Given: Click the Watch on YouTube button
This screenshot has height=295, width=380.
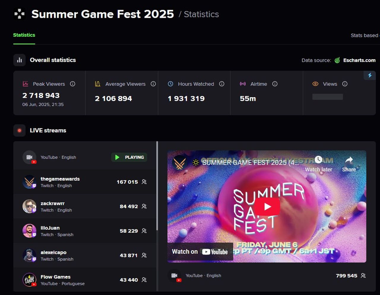Looking at the screenshot, I should (x=200, y=251).
